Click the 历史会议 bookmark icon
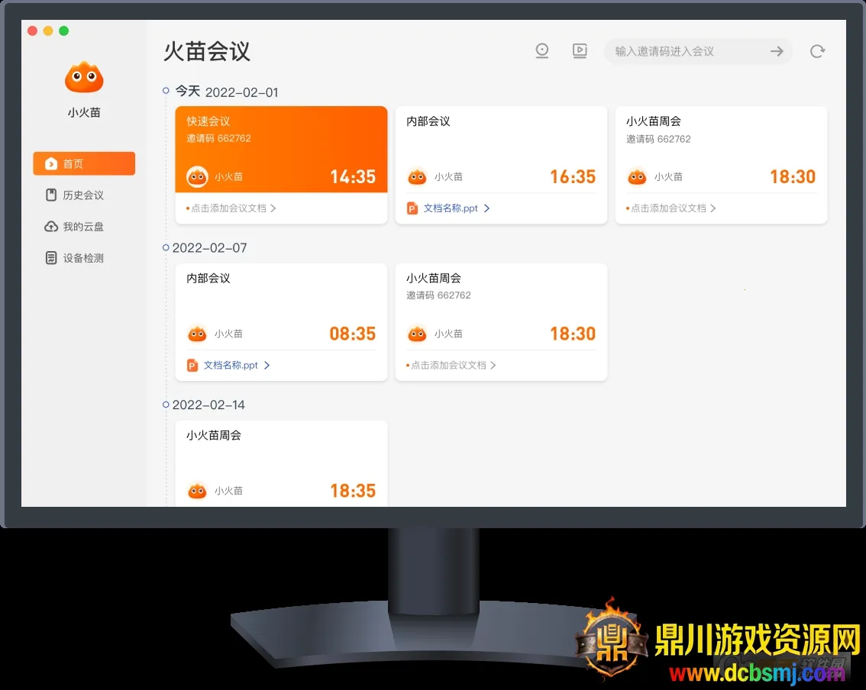 50,195
